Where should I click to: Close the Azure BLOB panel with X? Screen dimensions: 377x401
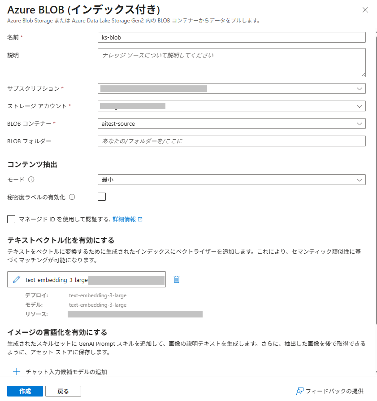click(x=365, y=10)
